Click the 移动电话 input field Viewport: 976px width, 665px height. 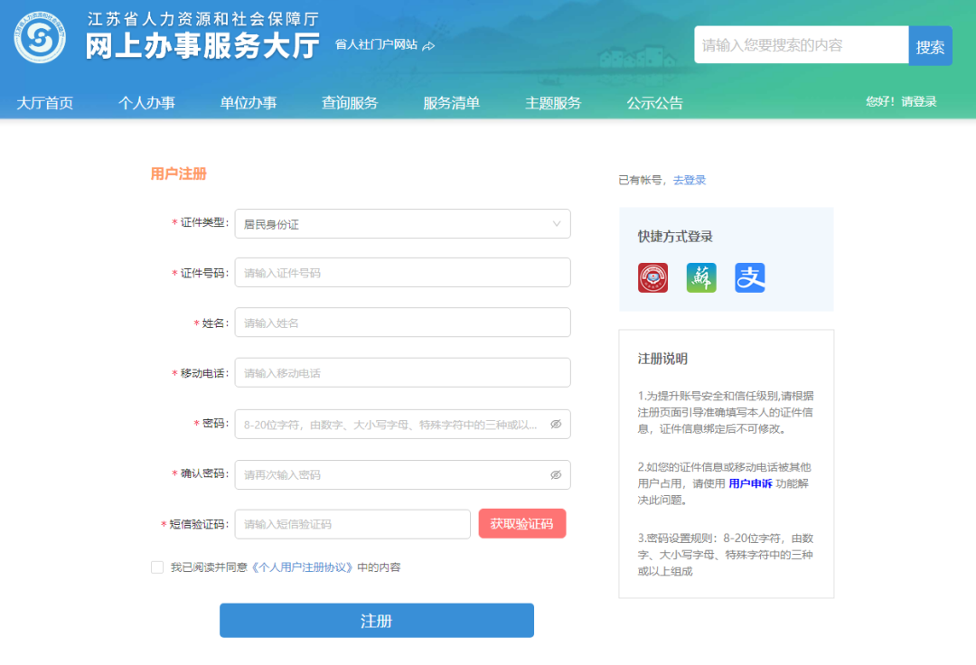tap(403, 372)
